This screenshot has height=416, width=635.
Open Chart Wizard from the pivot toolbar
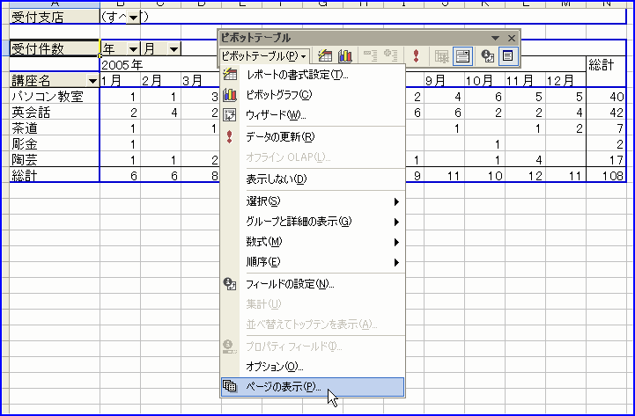[x=345, y=55]
